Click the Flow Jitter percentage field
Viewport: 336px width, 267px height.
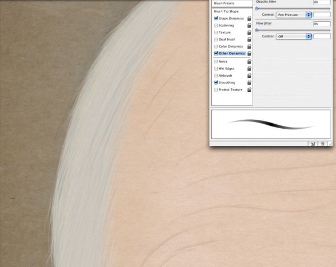tap(321, 24)
